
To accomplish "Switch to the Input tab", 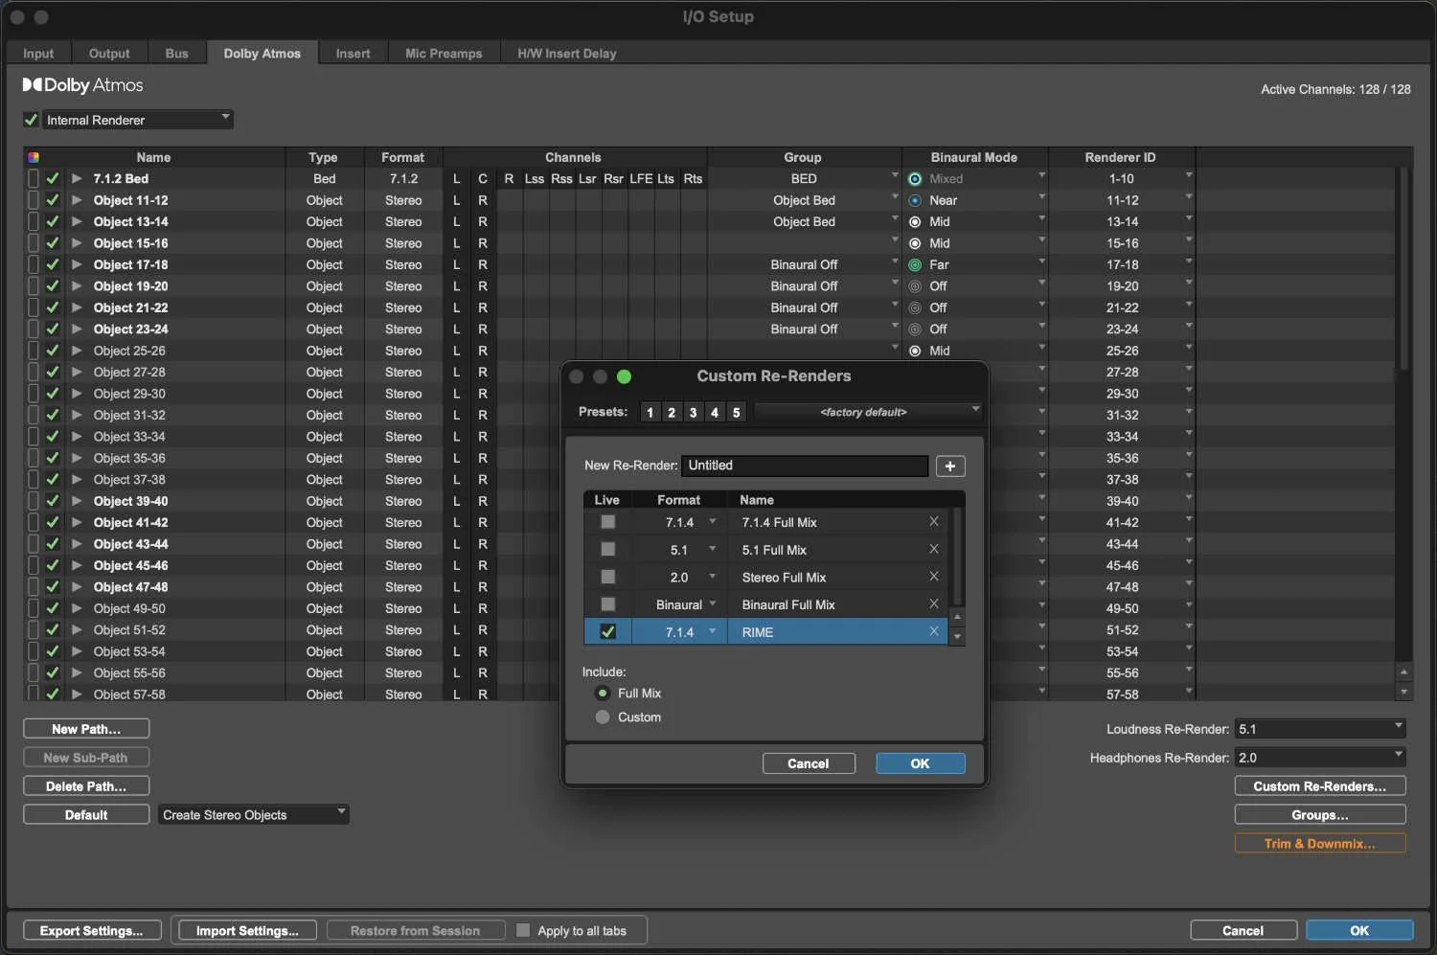I will [x=38, y=54].
